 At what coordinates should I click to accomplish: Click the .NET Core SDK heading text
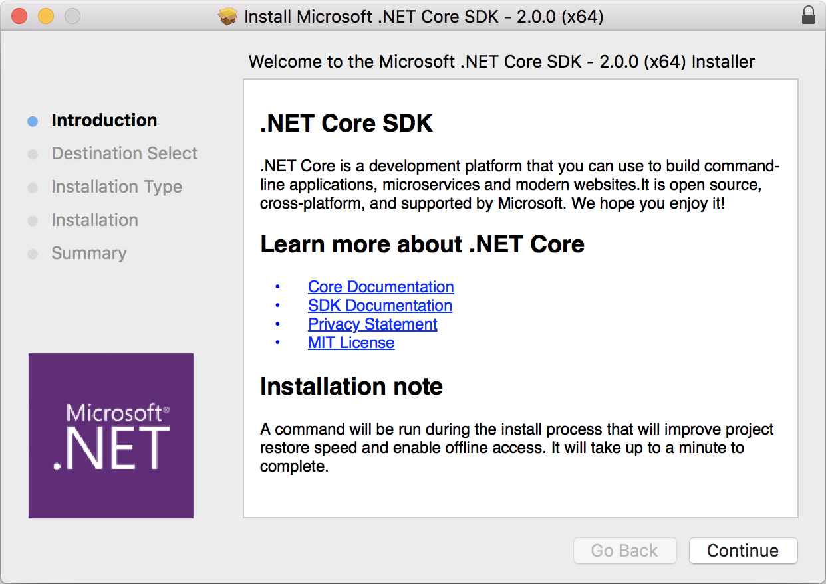click(x=346, y=124)
